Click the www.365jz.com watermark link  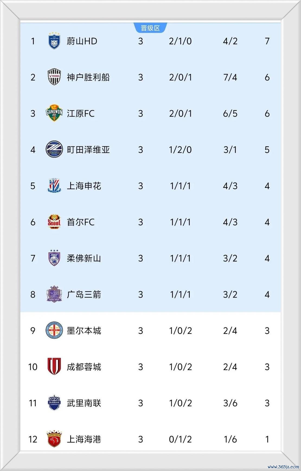click(x=283, y=467)
